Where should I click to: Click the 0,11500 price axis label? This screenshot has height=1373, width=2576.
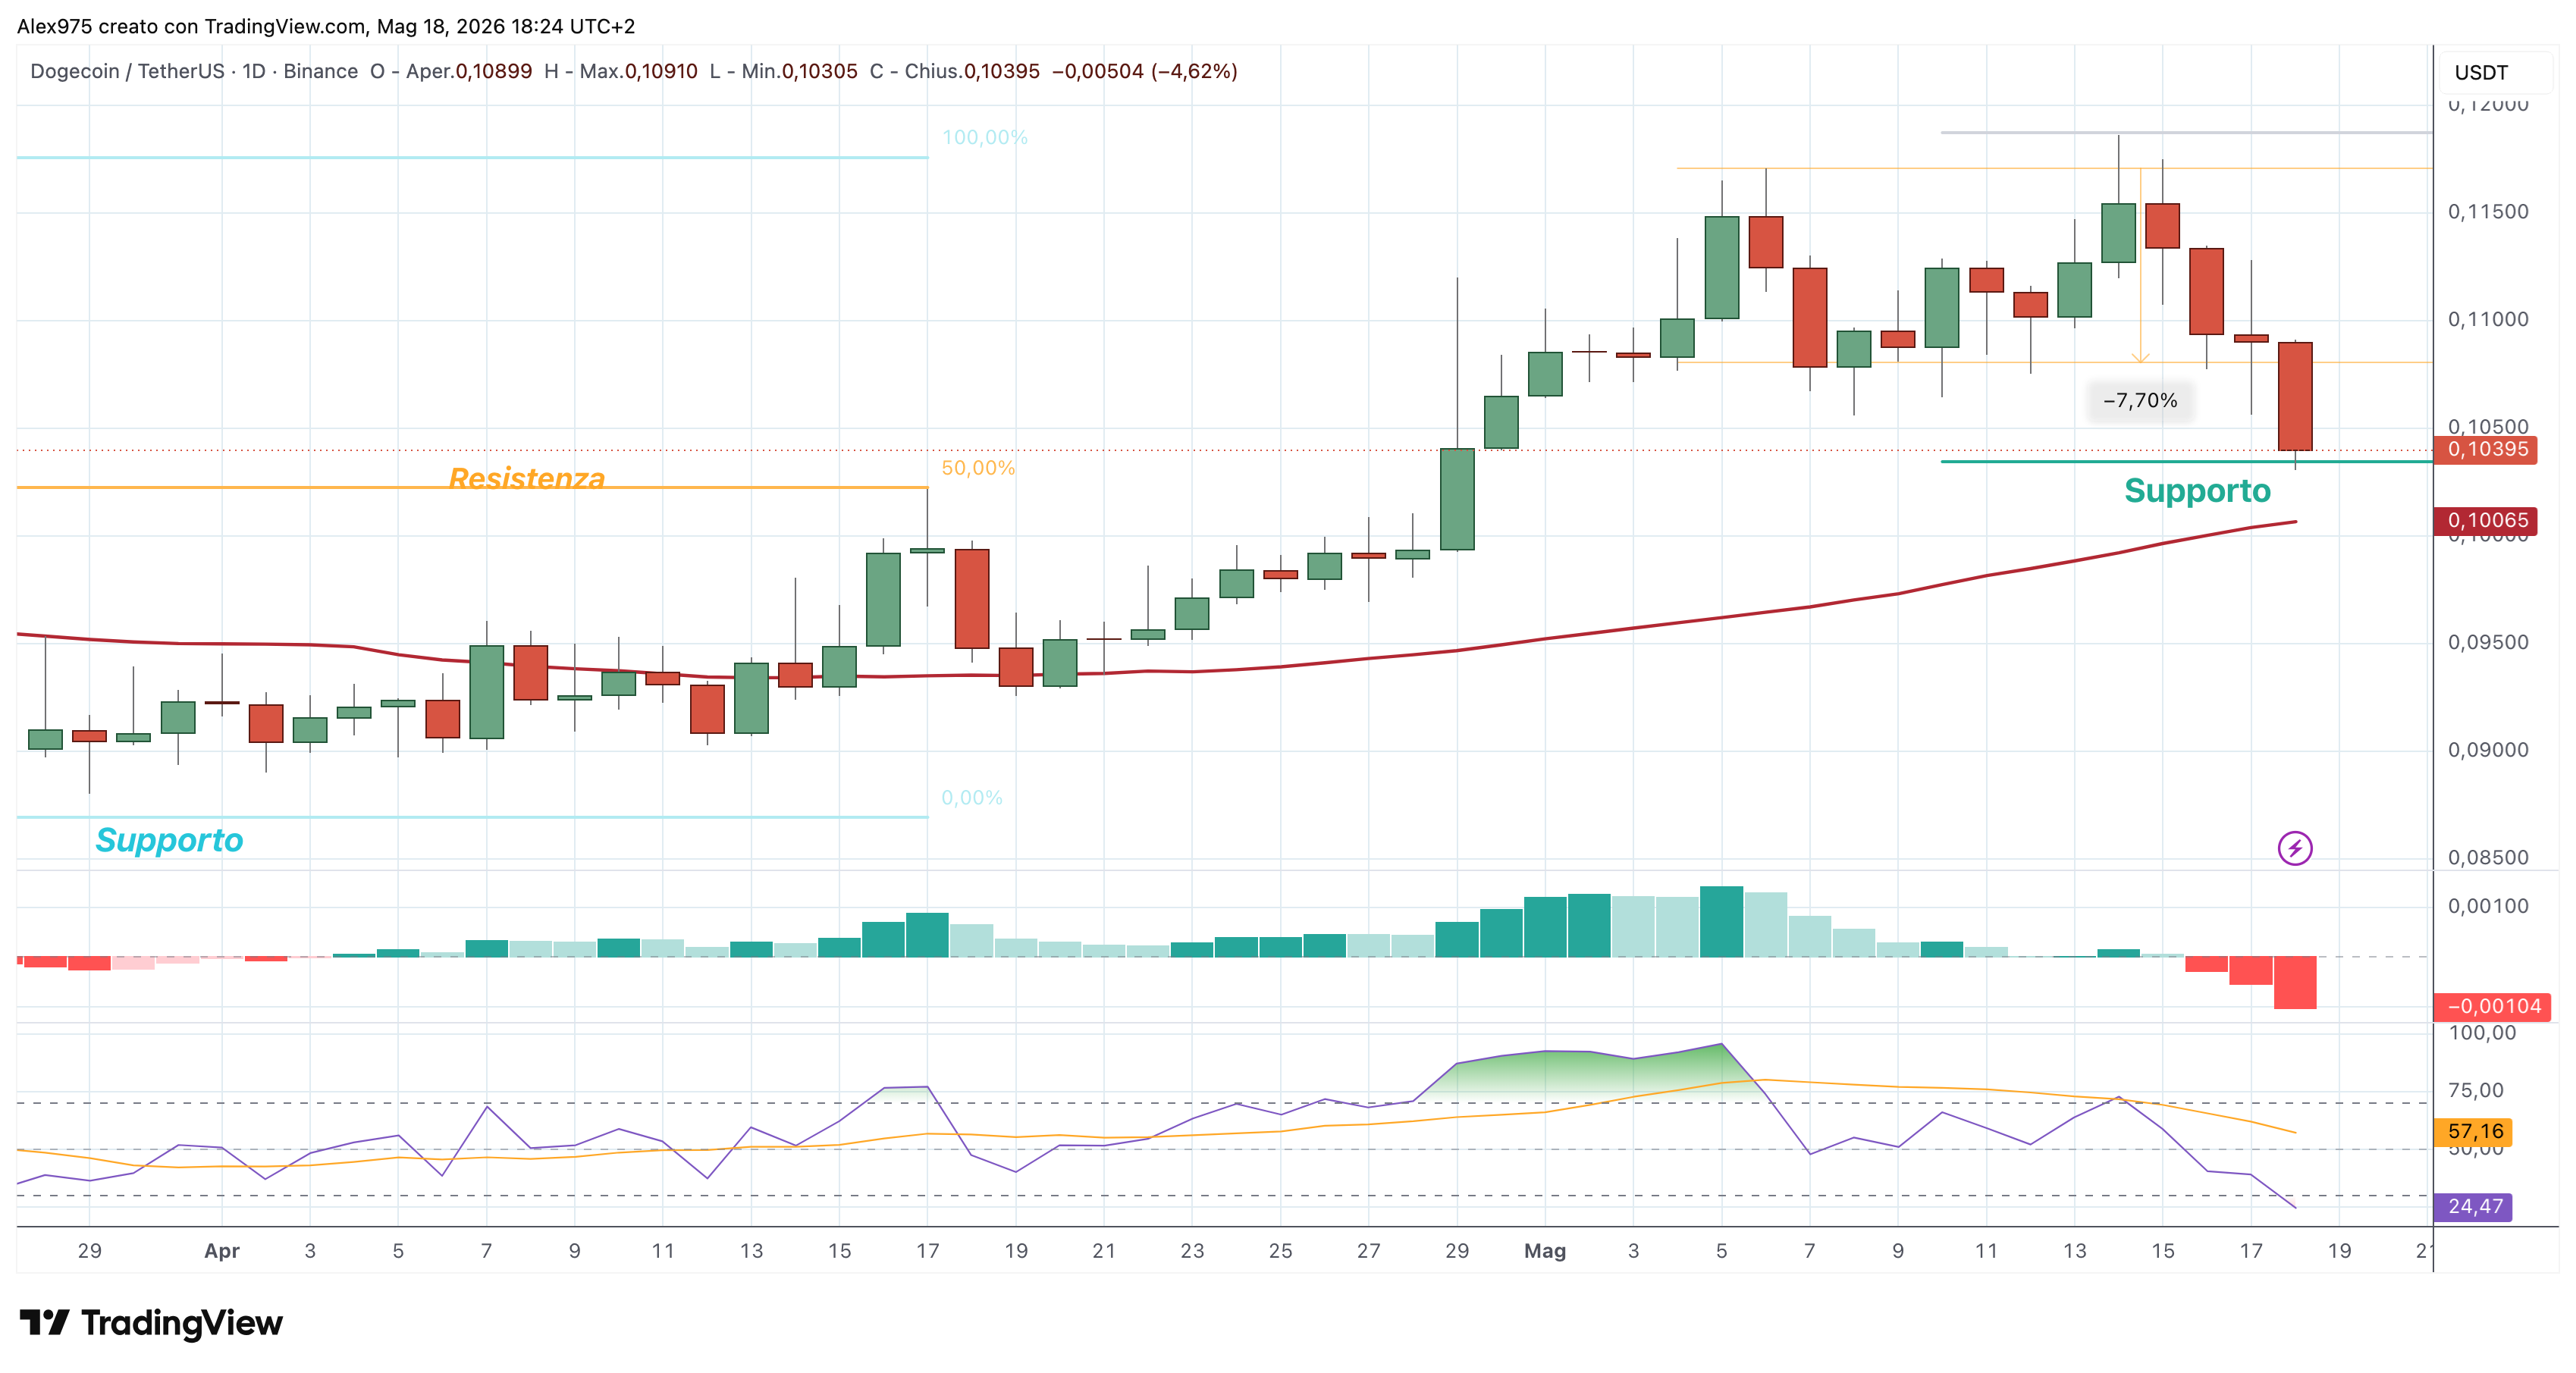click(2487, 212)
